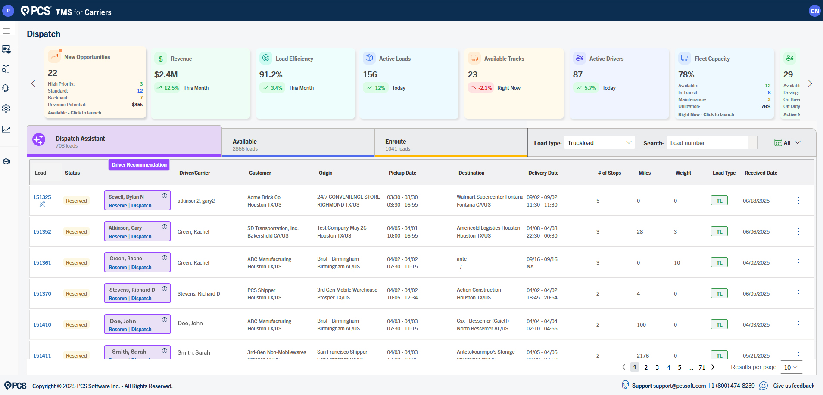
Task: Open load 151352 details link
Action: tap(42, 231)
